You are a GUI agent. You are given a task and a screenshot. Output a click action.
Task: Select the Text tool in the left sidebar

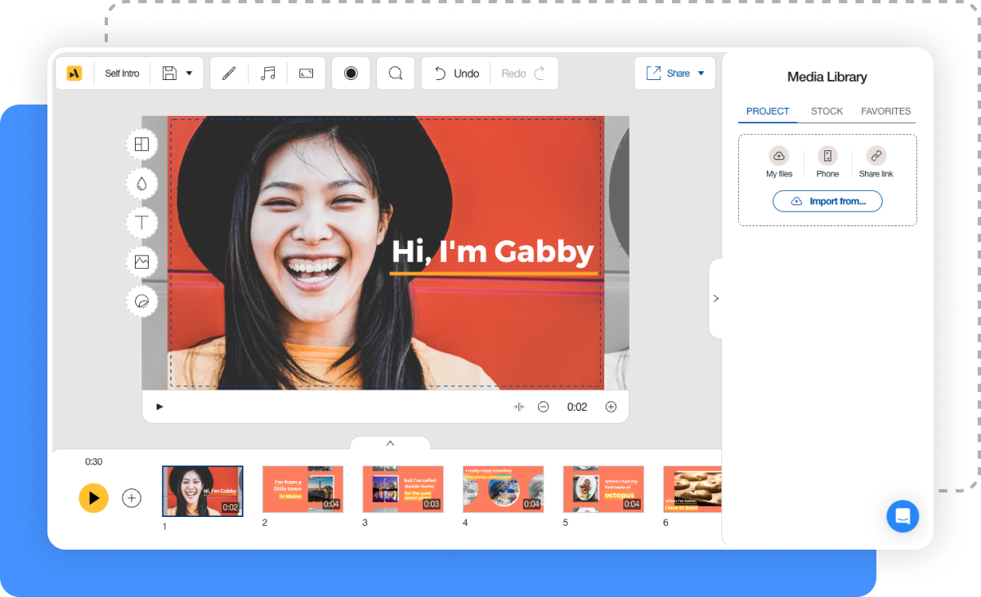point(141,222)
